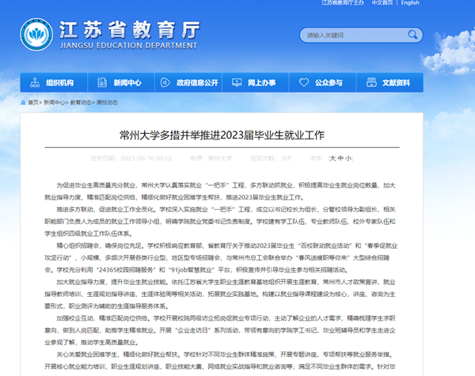Click the 文献资料 archive icon
Image resolution: width=475 pixels, height=376 pixels.
tap(372, 82)
